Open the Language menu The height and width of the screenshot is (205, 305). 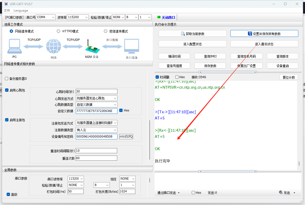click(21, 11)
